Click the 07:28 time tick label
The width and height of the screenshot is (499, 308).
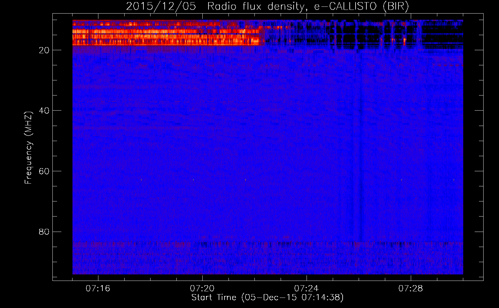410,289
